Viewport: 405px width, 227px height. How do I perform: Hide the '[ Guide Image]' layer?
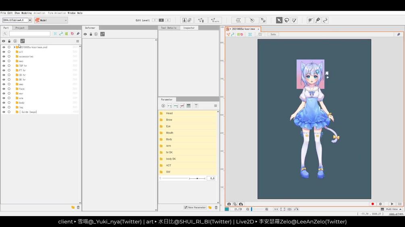coord(4,112)
